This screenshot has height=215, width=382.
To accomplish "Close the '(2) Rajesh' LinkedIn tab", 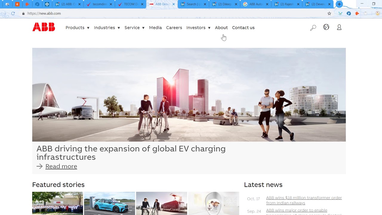I will [x=298, y=4].
